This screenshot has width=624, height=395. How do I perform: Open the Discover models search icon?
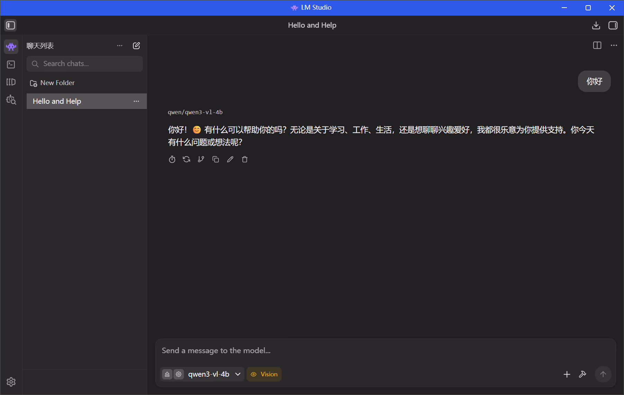click(x=11, y=100)
